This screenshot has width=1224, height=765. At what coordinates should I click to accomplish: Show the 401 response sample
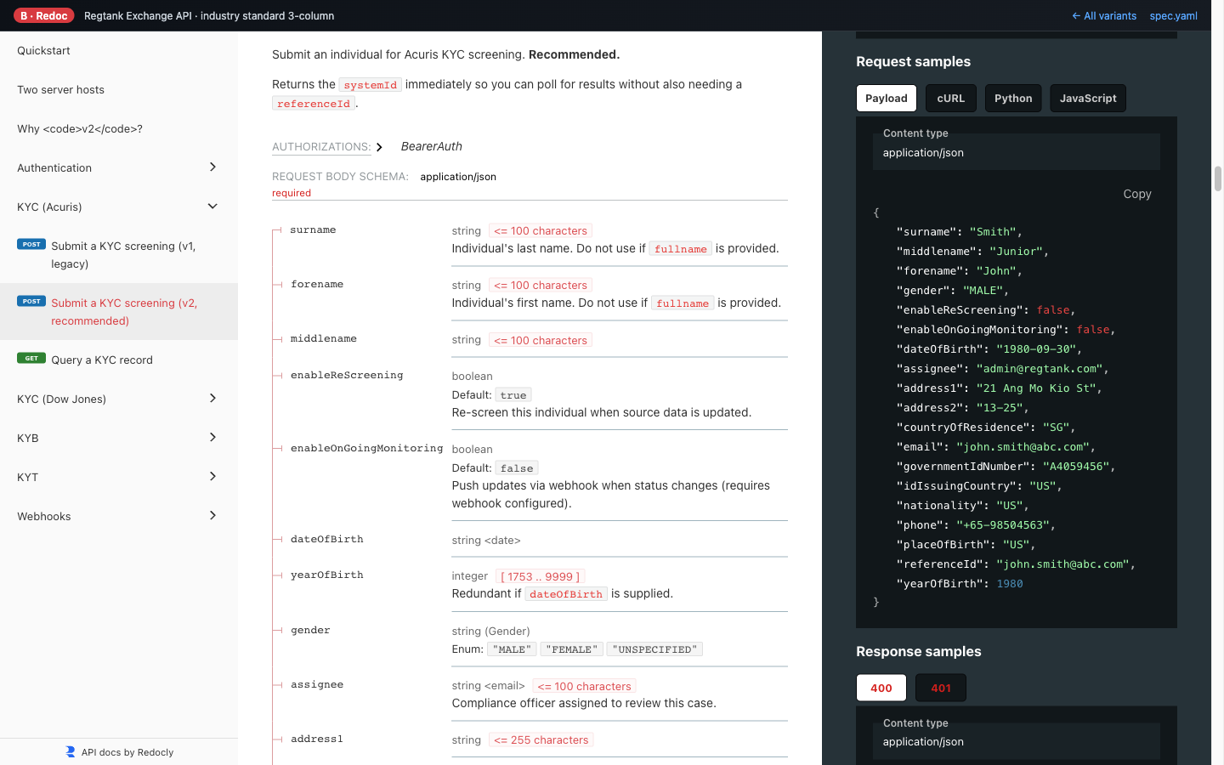coord(941,688)
